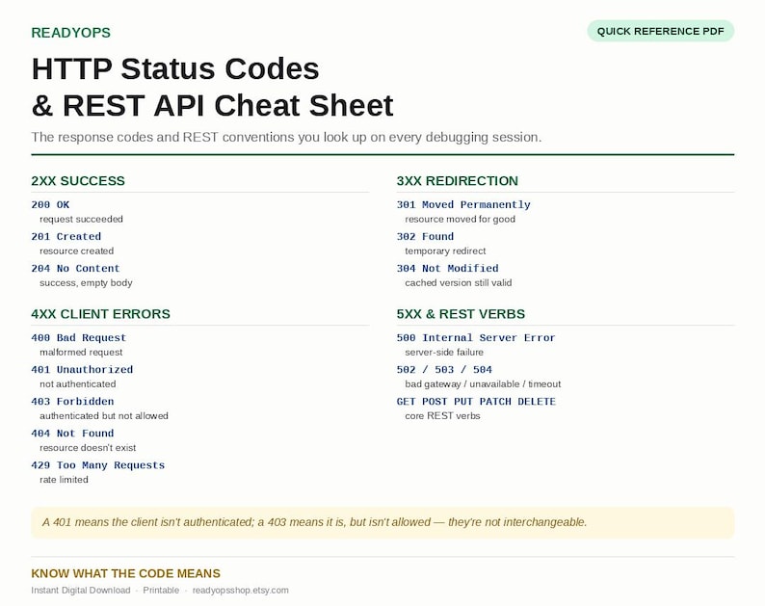Select the HTTP Status Codes title line

175,68
